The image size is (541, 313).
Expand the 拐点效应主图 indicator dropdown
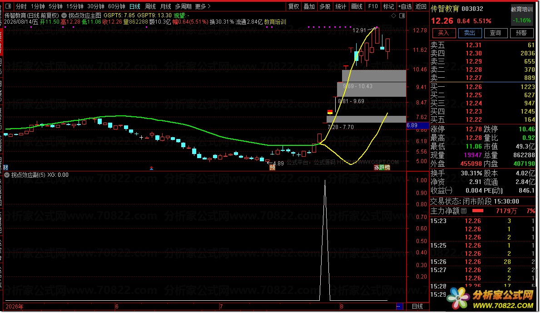(x=64, y=15)
